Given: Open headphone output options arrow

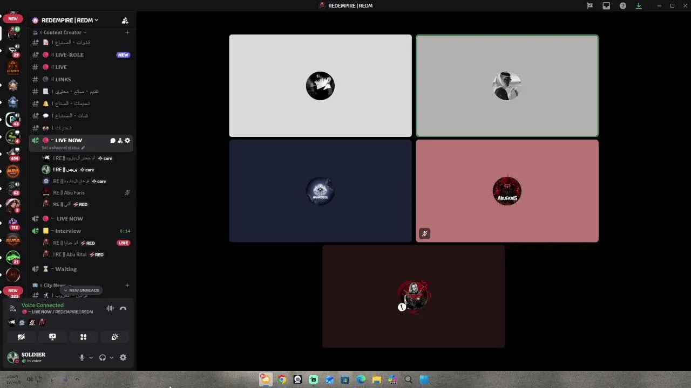Looking at the screenshot, I should (x=111, y=357).
